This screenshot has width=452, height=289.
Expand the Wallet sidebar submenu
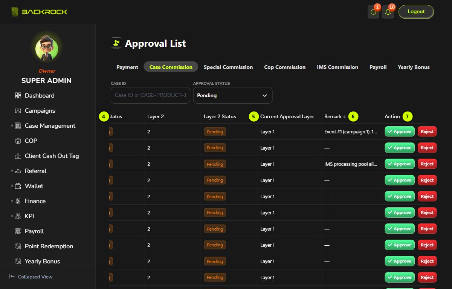click(x=12, y=186)
